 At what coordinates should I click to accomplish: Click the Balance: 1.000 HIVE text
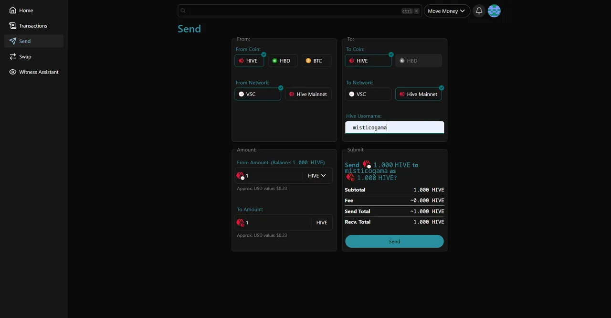[x=298, y=162]
